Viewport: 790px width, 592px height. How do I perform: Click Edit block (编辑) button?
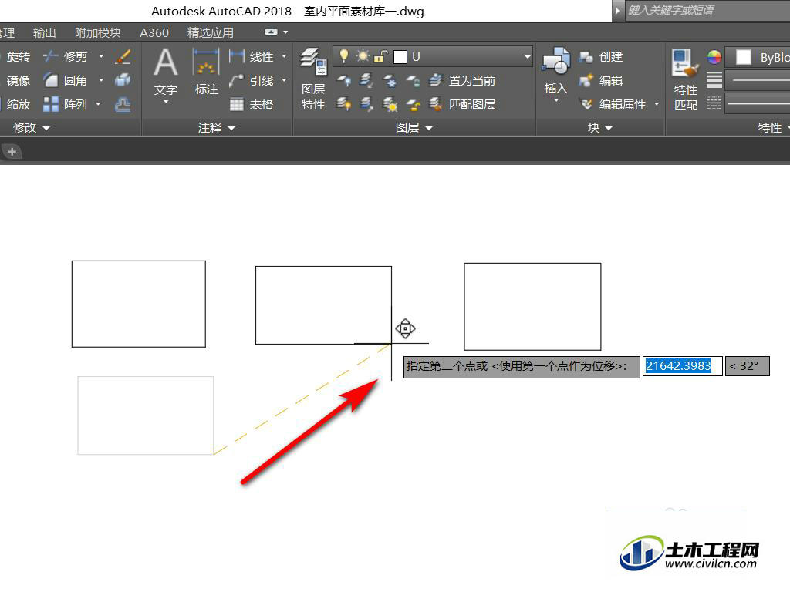coord(601,80)
